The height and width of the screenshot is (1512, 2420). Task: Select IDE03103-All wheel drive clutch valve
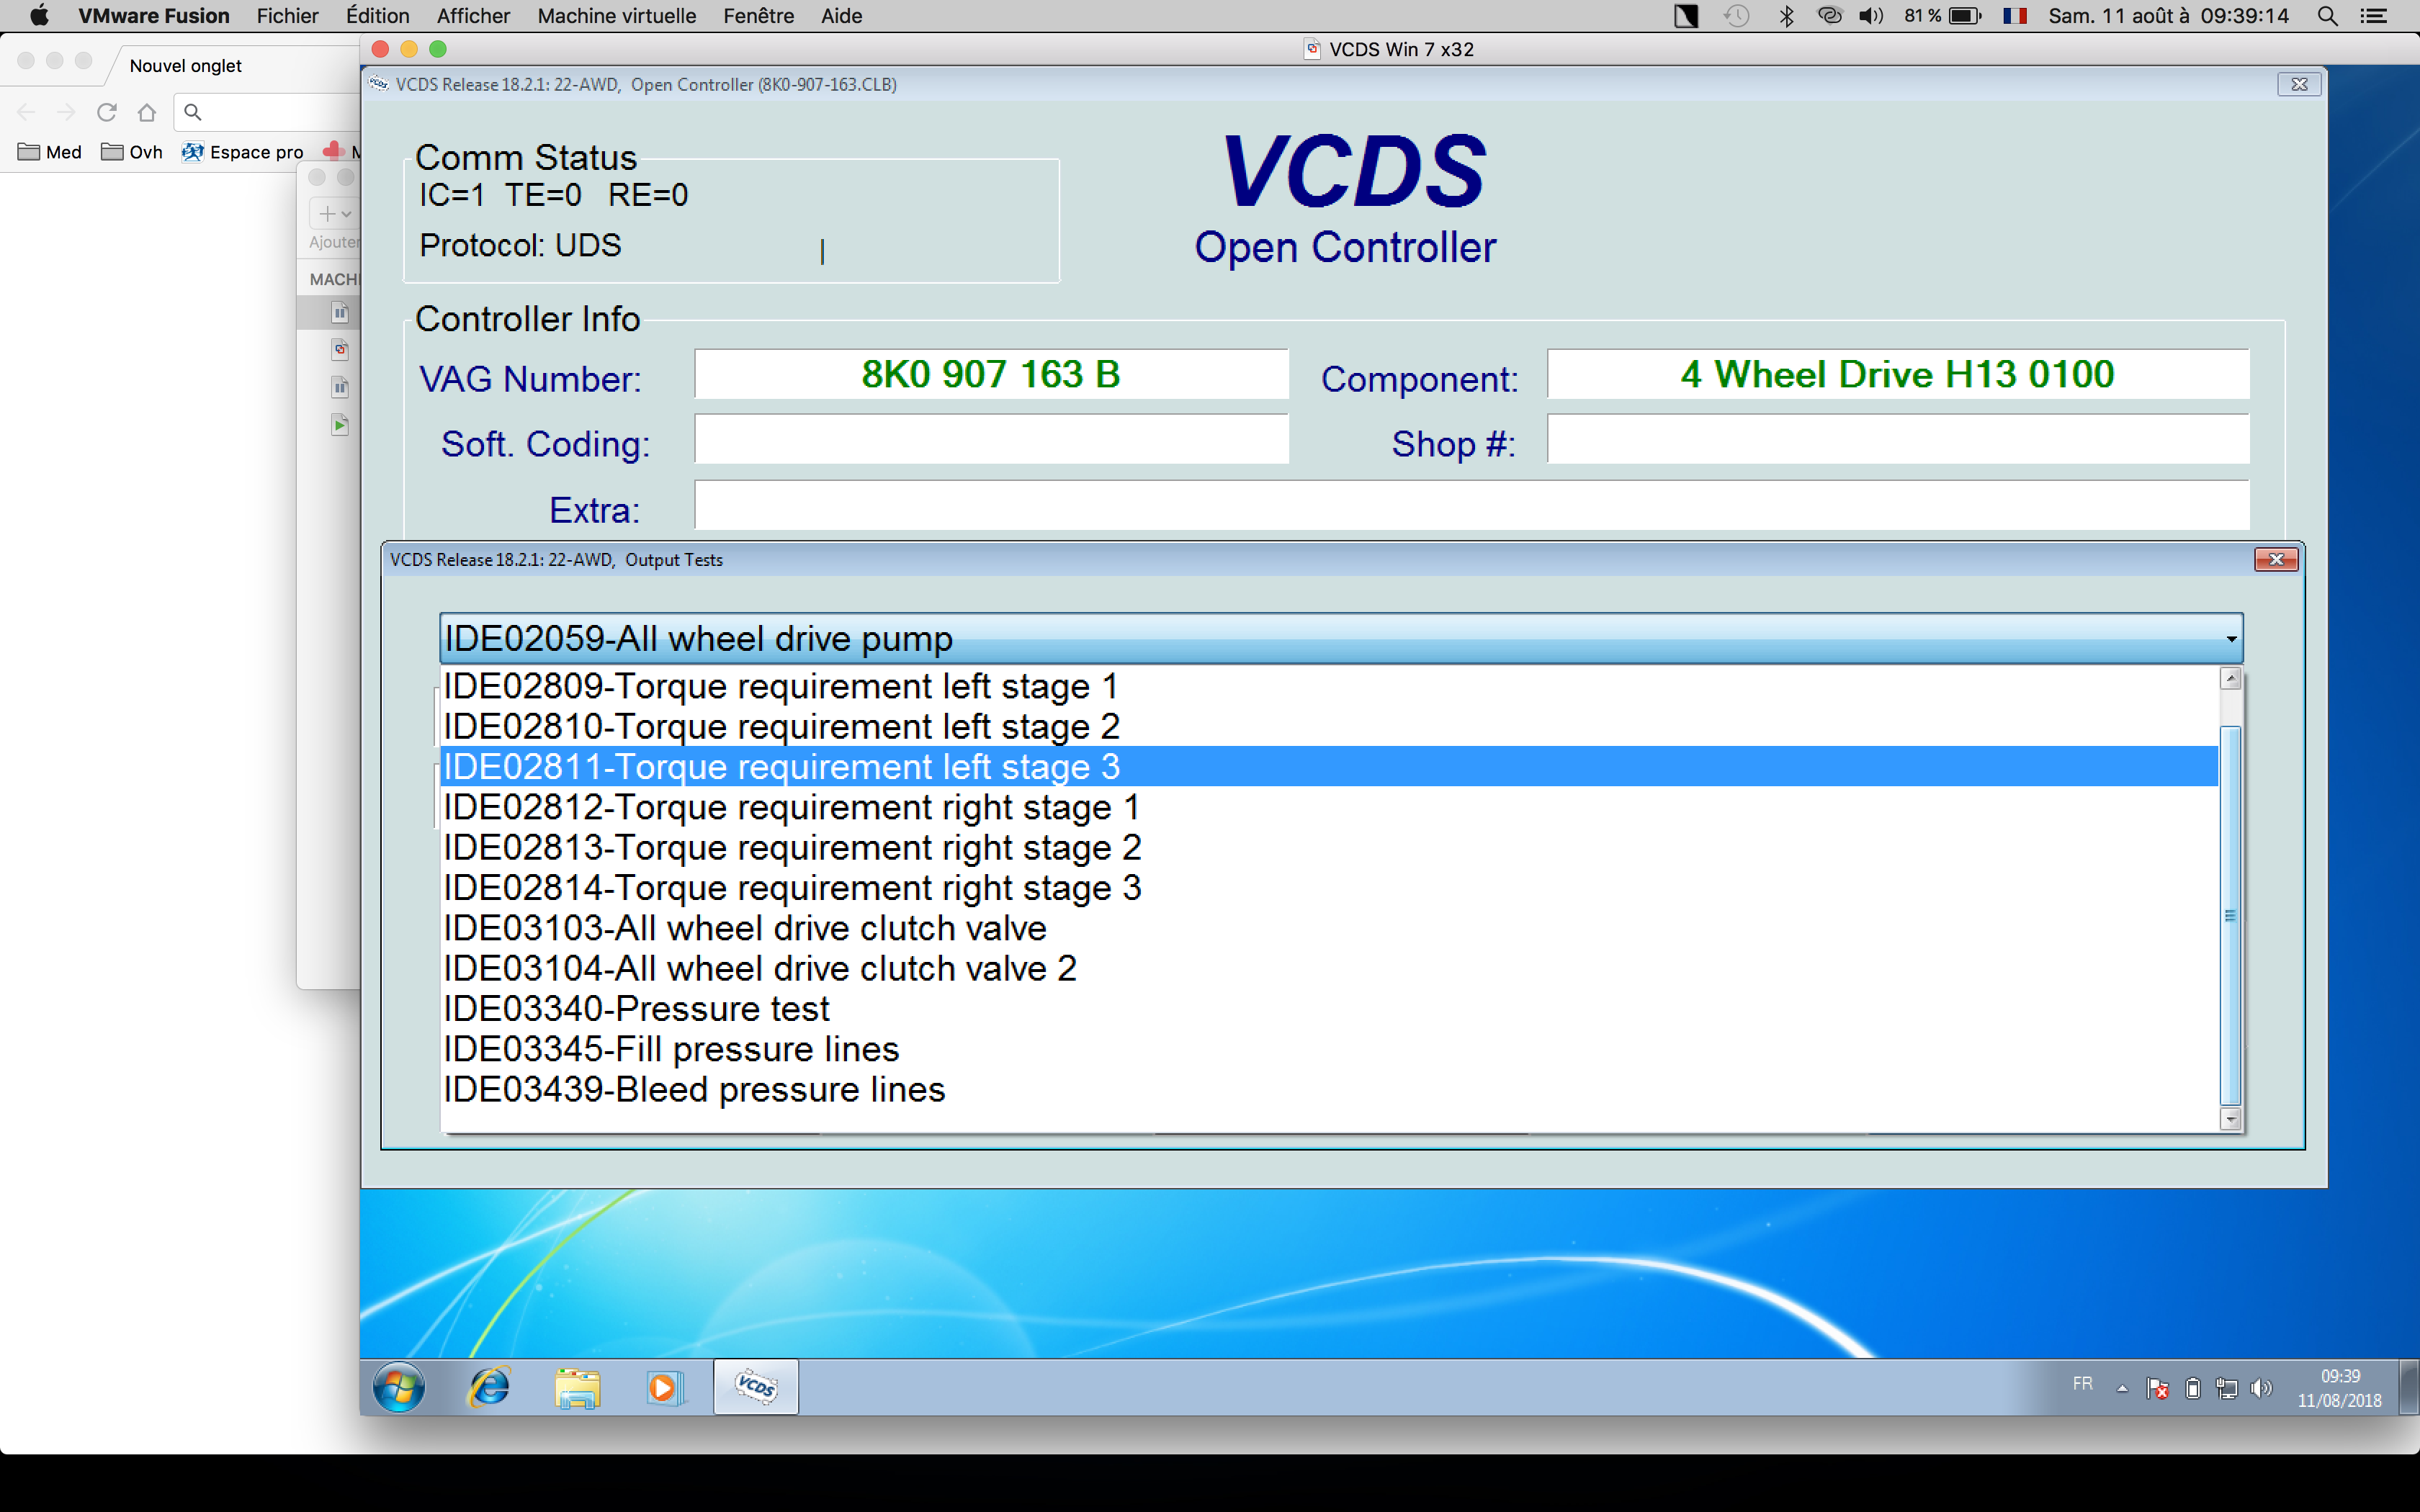[1329, 928]
